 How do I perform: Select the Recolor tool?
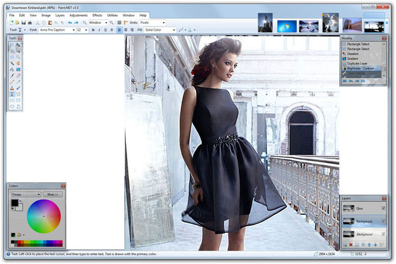coord(18,88)
